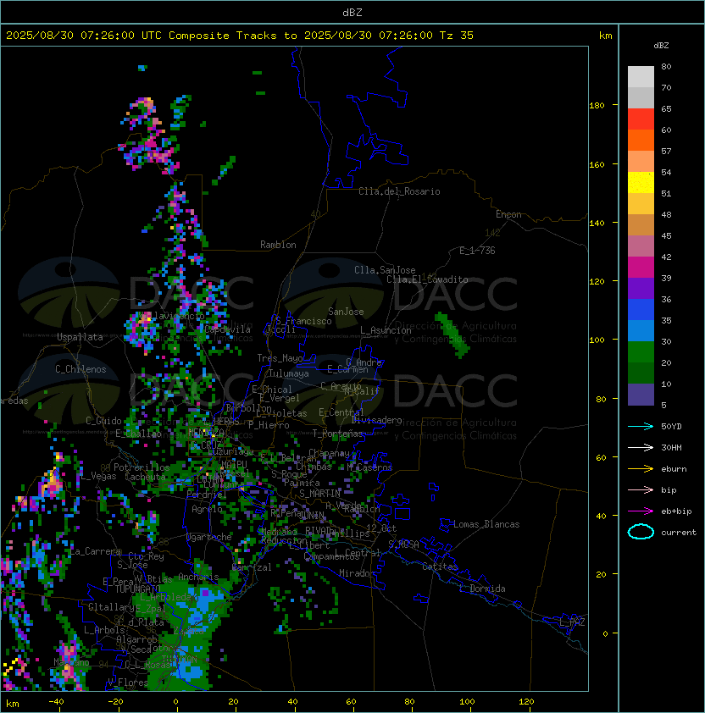Click the 'E_Chical' map label
Screen dimensions: 705x713
(x=272, y=390)
